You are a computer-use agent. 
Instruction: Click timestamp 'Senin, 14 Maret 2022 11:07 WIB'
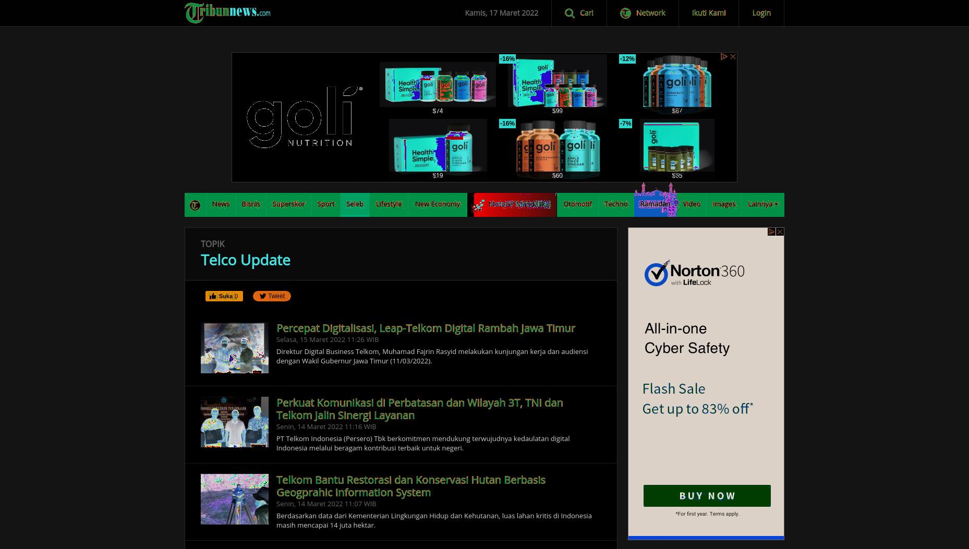[x=326, y=504]
